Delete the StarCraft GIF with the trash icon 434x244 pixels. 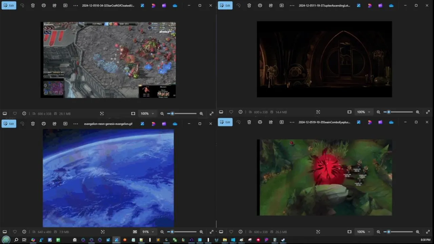click(x=33, y=5)
